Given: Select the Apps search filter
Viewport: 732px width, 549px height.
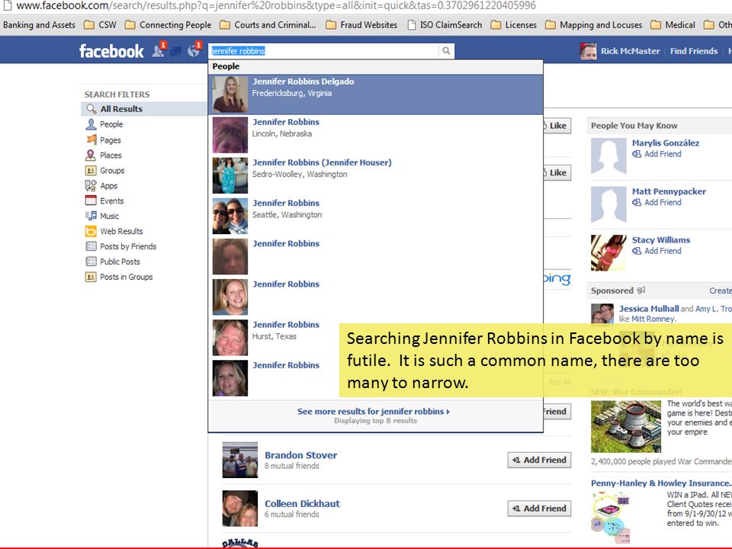Looking at the screenshot, I should 108,186.
